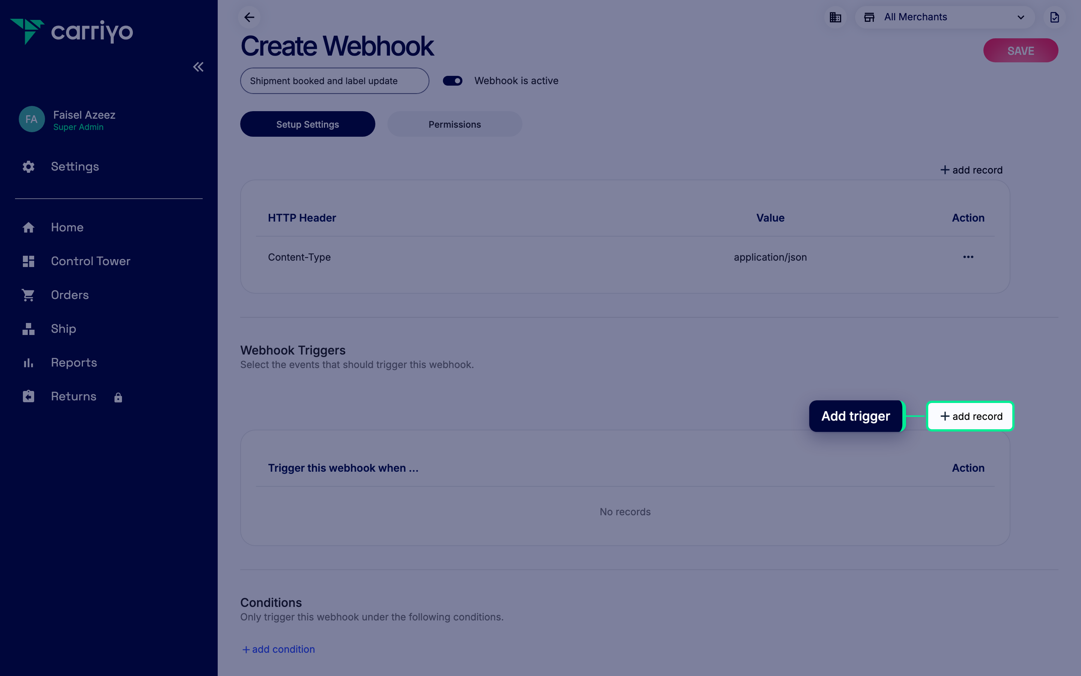
Task: Click the Content-Type header cell
Action: tap(299, 257)
